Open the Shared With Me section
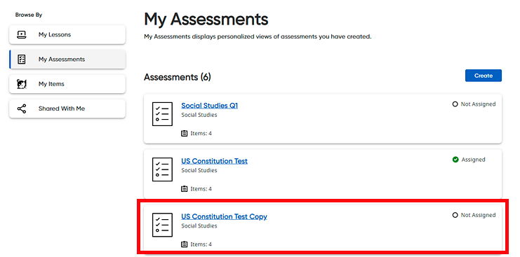 coord(67,109)
